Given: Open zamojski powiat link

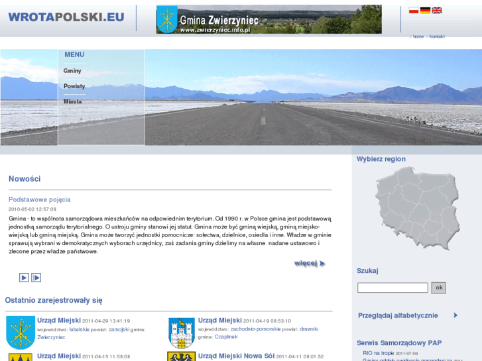Looking at the screenshot, I should pos(119,330).
